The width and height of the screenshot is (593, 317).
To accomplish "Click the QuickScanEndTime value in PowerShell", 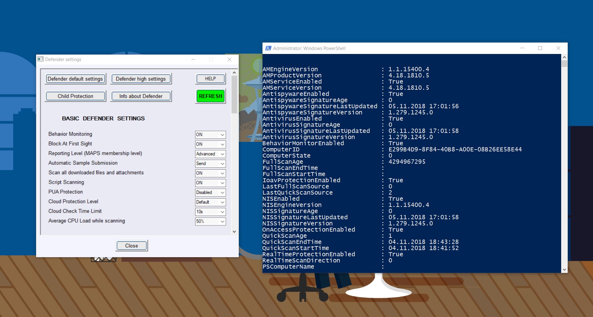I will (x=423, y=242).
